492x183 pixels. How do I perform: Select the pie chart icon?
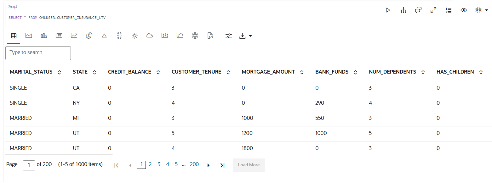coord(89,36)
